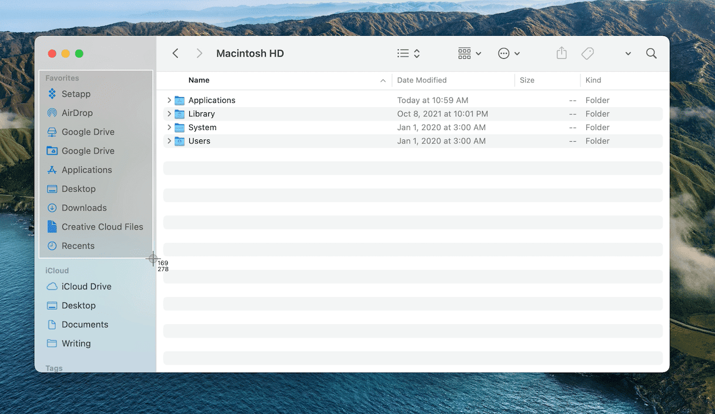The image size is (715, 414).
Task: Expand the Library folder disclosure triangle
Action: [169, 114]
